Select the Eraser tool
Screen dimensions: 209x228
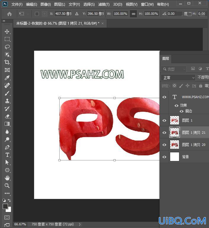pos(7,116)
